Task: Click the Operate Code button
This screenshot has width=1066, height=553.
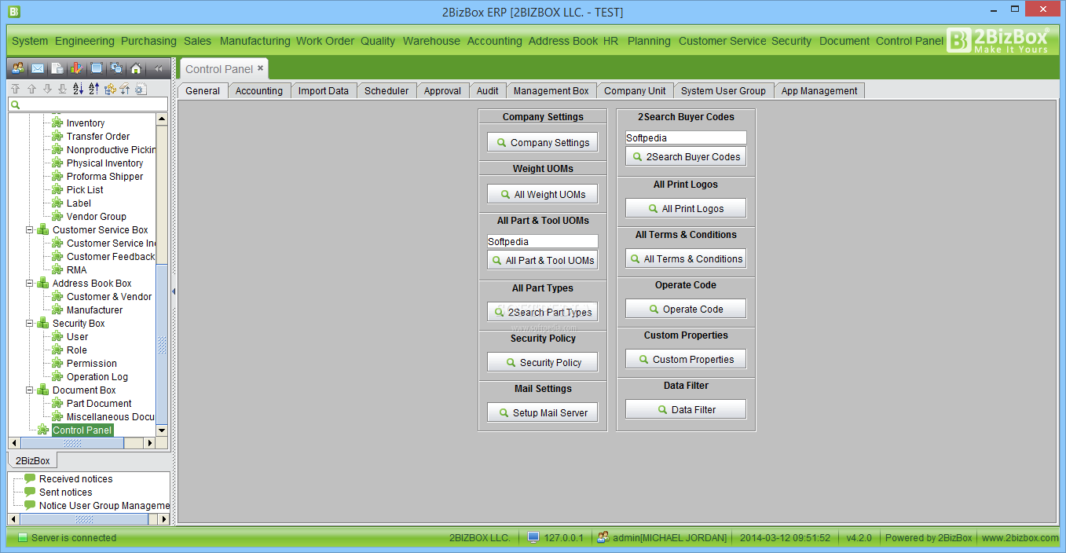Action: (686, 309)
